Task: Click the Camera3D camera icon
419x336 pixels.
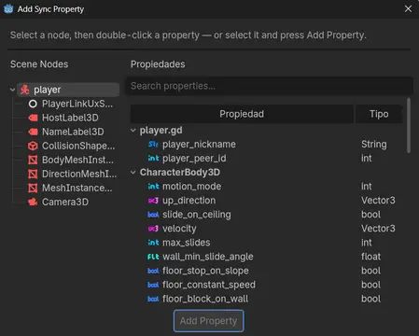Action: tap(33, 202)
